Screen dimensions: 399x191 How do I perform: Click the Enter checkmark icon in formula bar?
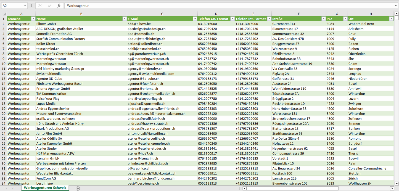click(x=49, y=6)
